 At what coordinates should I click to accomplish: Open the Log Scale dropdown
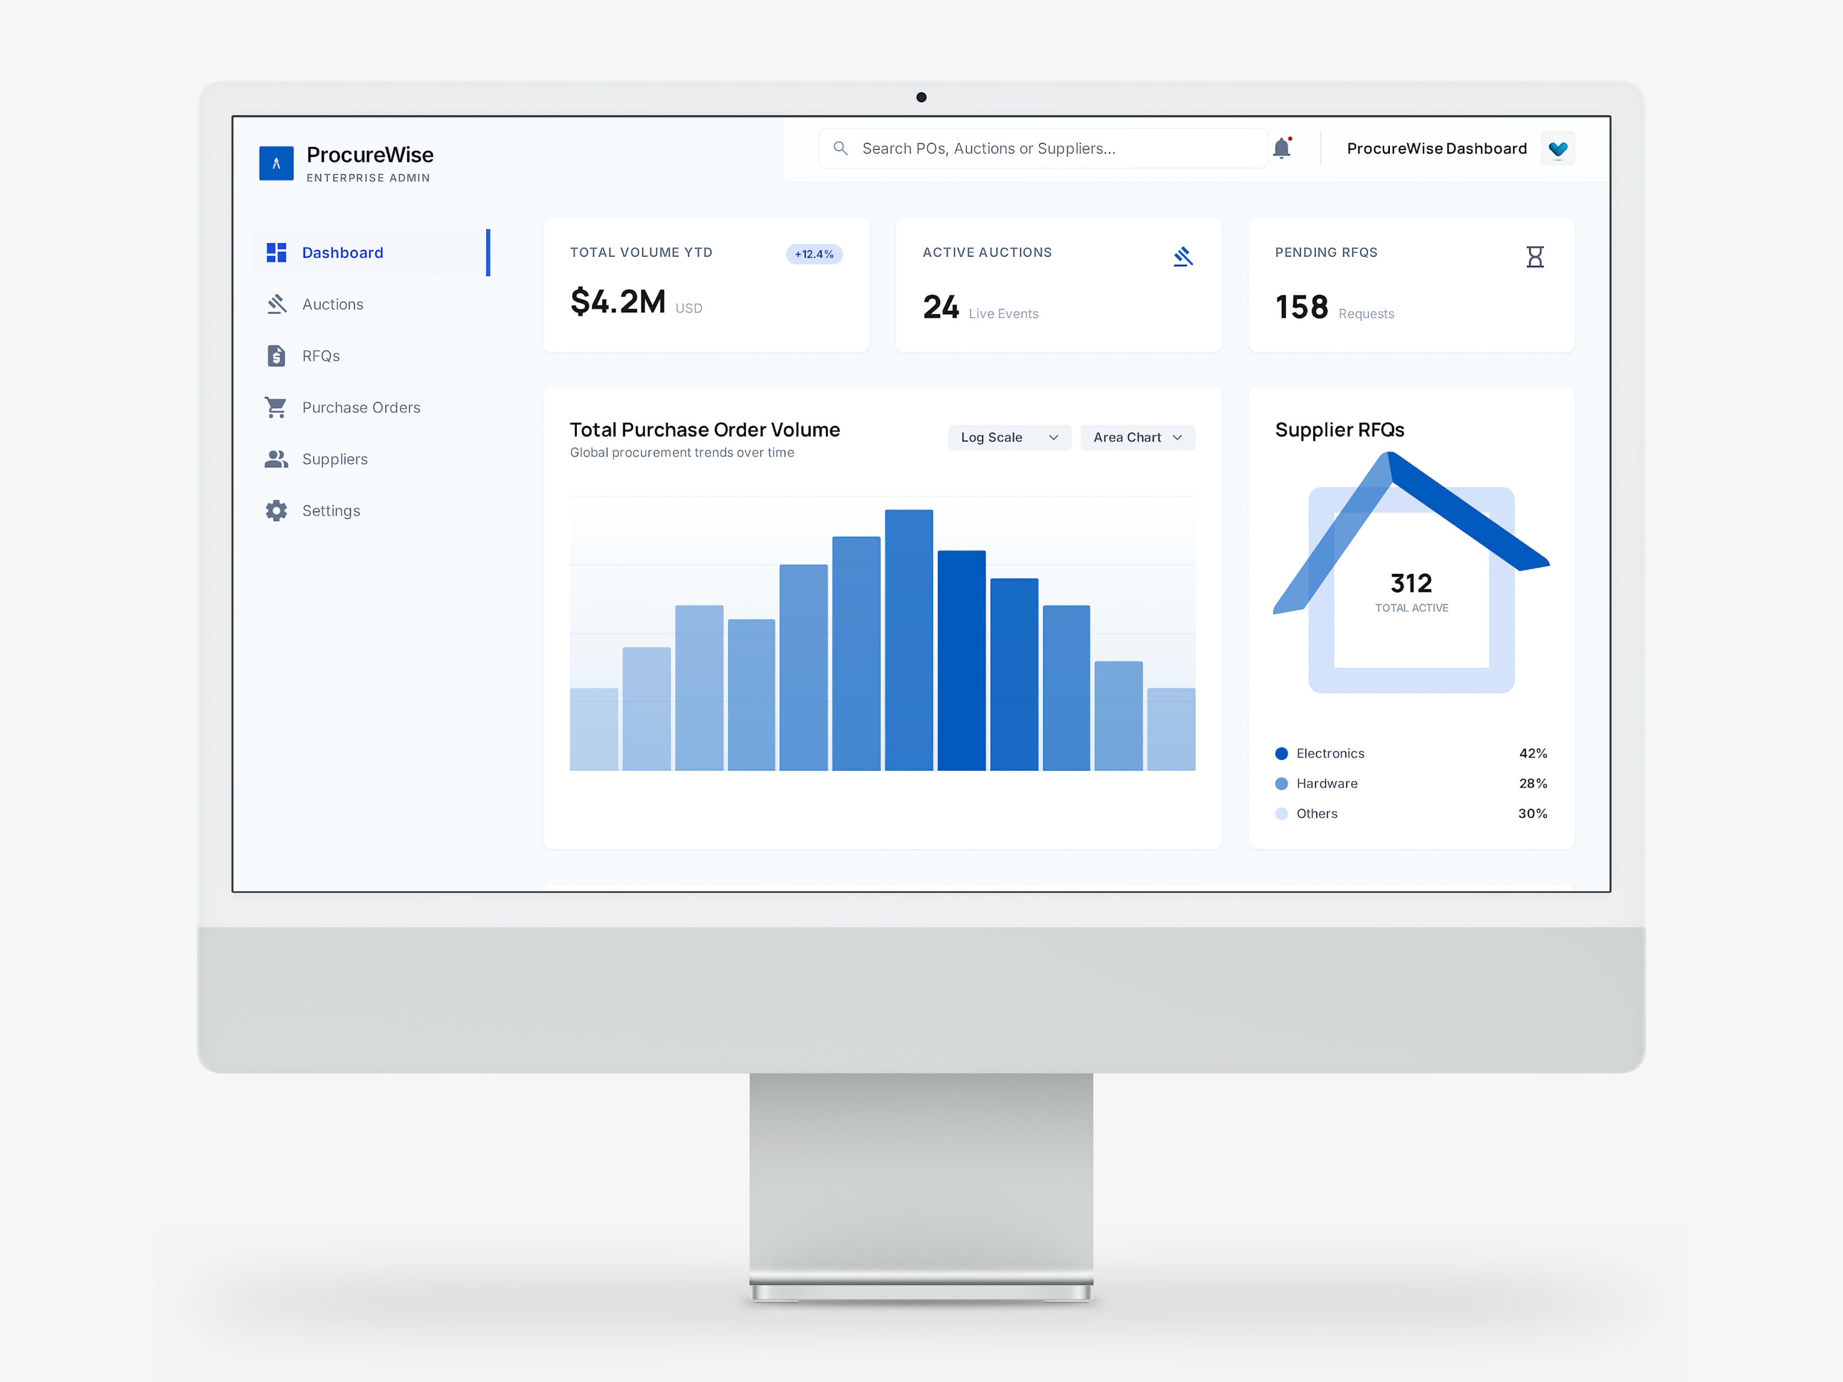[1009, 437]
